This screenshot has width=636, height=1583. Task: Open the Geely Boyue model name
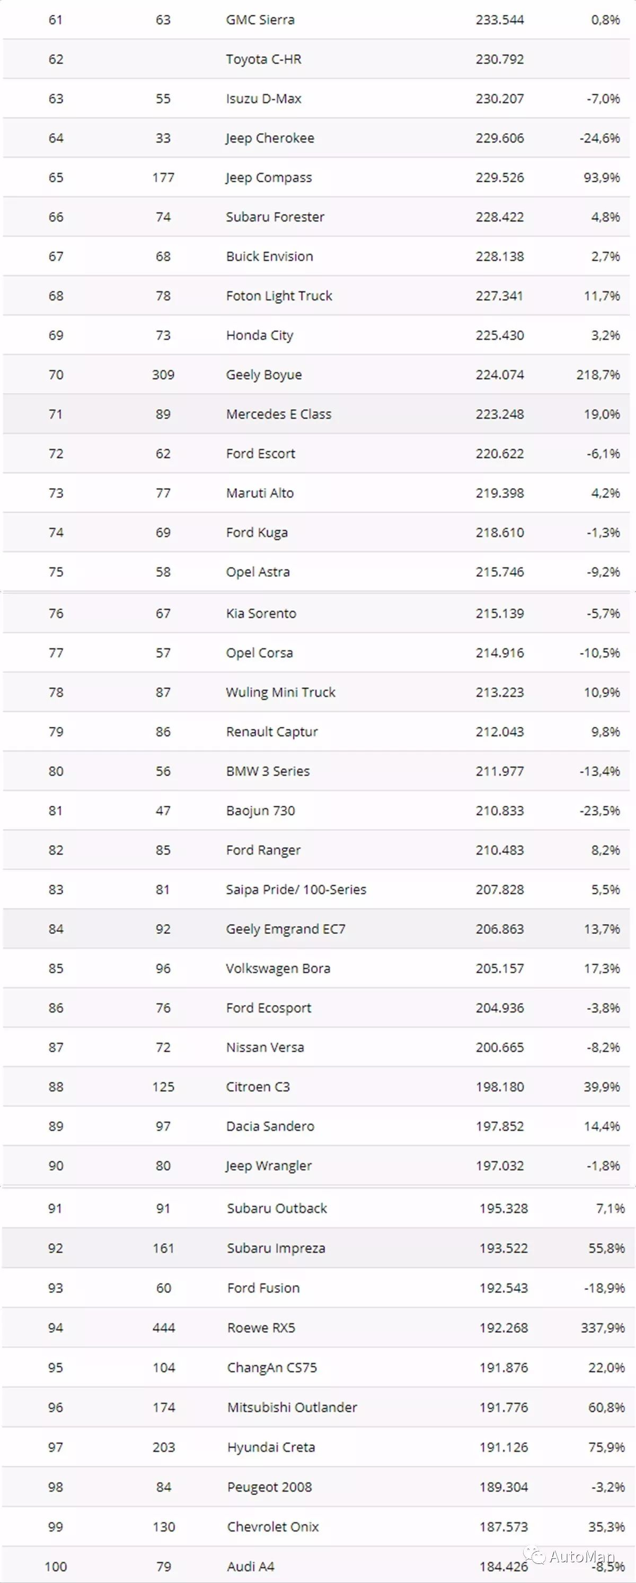(x=263, y=375)
